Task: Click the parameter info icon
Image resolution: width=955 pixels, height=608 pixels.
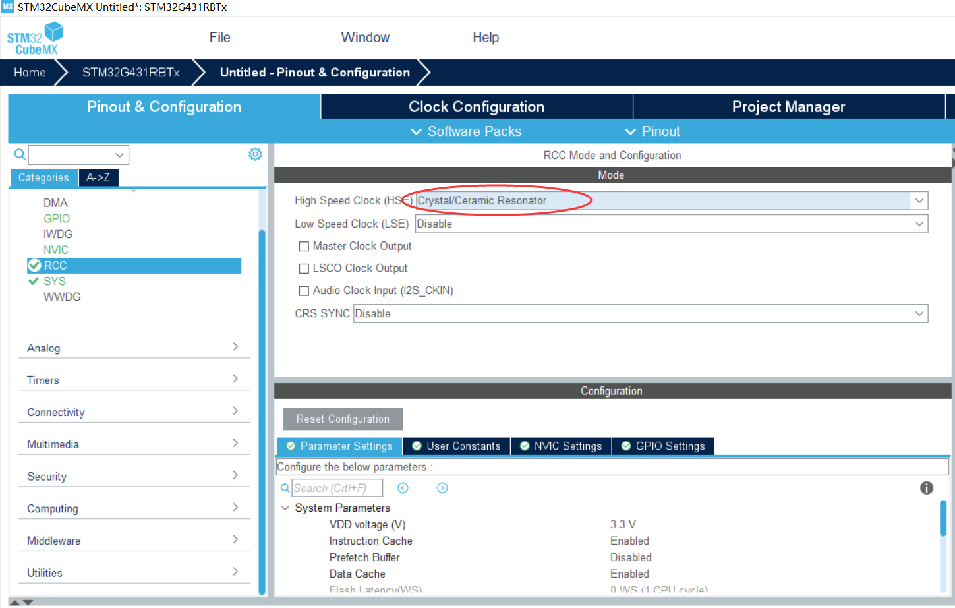Action: coord(927,488)
